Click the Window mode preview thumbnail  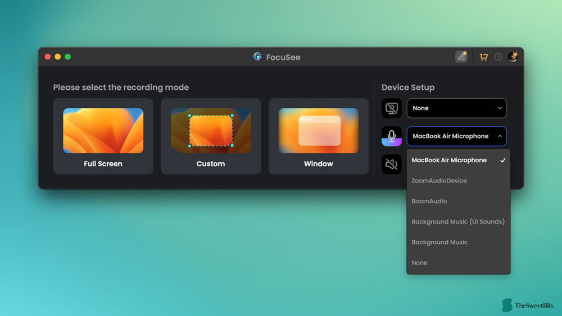318,131
